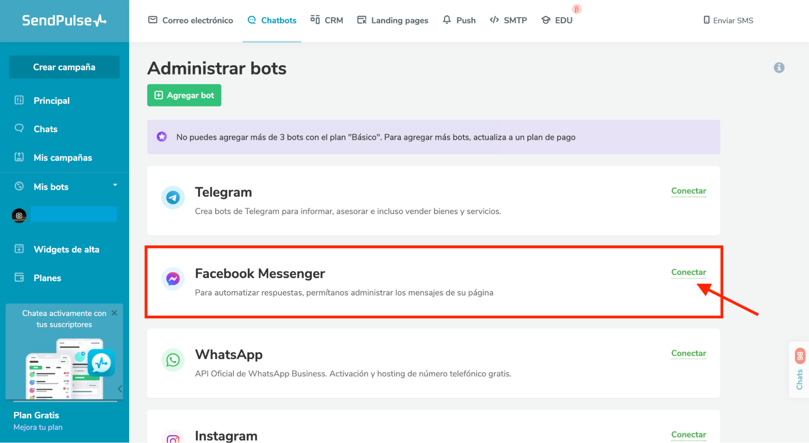The height and width of the screenshot is (443, 809).
Task: Click the Instagram heading
Action: [226, 436]
